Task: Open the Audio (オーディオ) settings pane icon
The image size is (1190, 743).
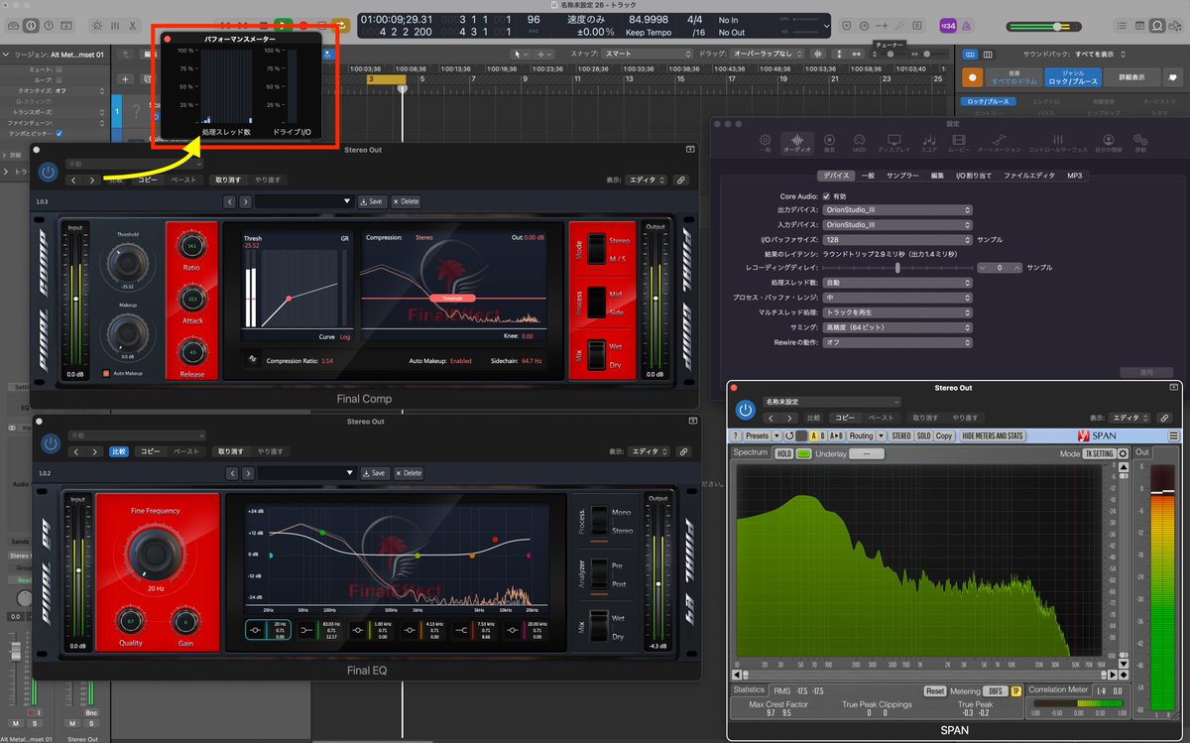Action: (x=796, y=144)
